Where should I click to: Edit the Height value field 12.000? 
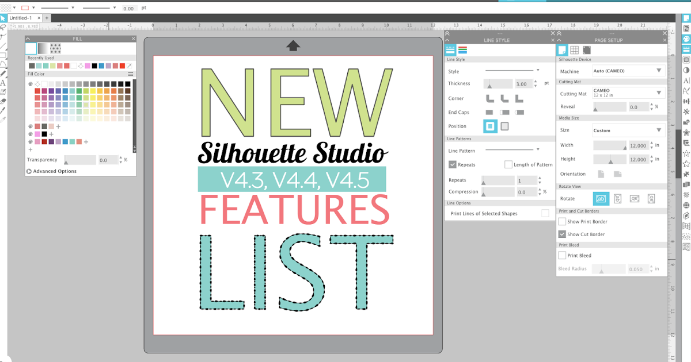(x=637, y=159)
